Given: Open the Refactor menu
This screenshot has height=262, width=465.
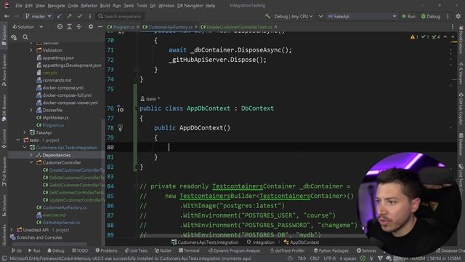Looking at the screenshot, I should pos(89,6).
